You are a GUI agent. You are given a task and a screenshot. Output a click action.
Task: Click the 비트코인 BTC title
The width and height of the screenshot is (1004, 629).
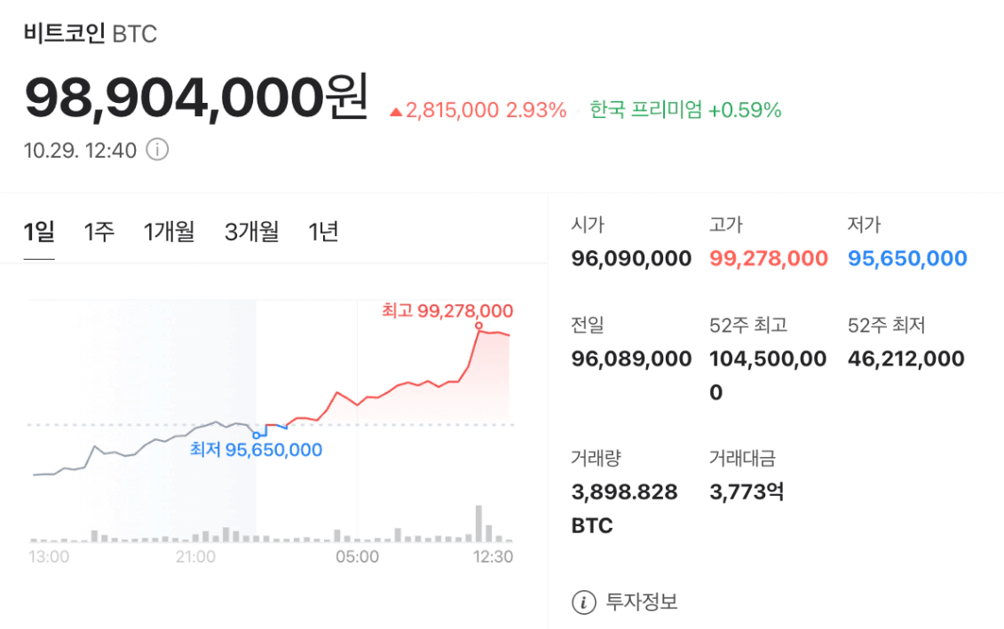(x=91, y=35)
